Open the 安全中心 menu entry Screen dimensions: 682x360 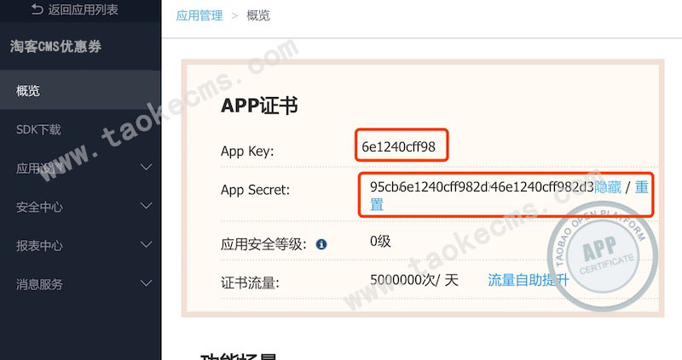coord(80,207)
